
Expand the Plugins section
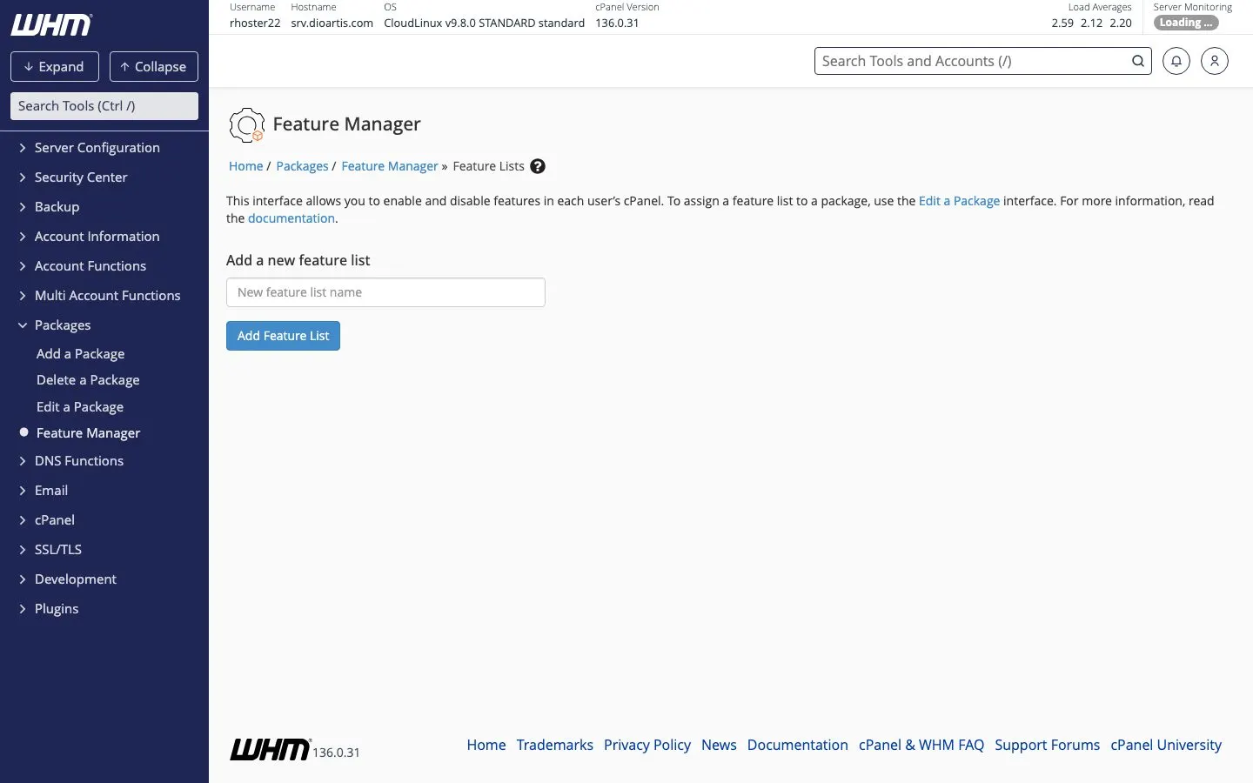pyautogui.click(x=56, y=609)
